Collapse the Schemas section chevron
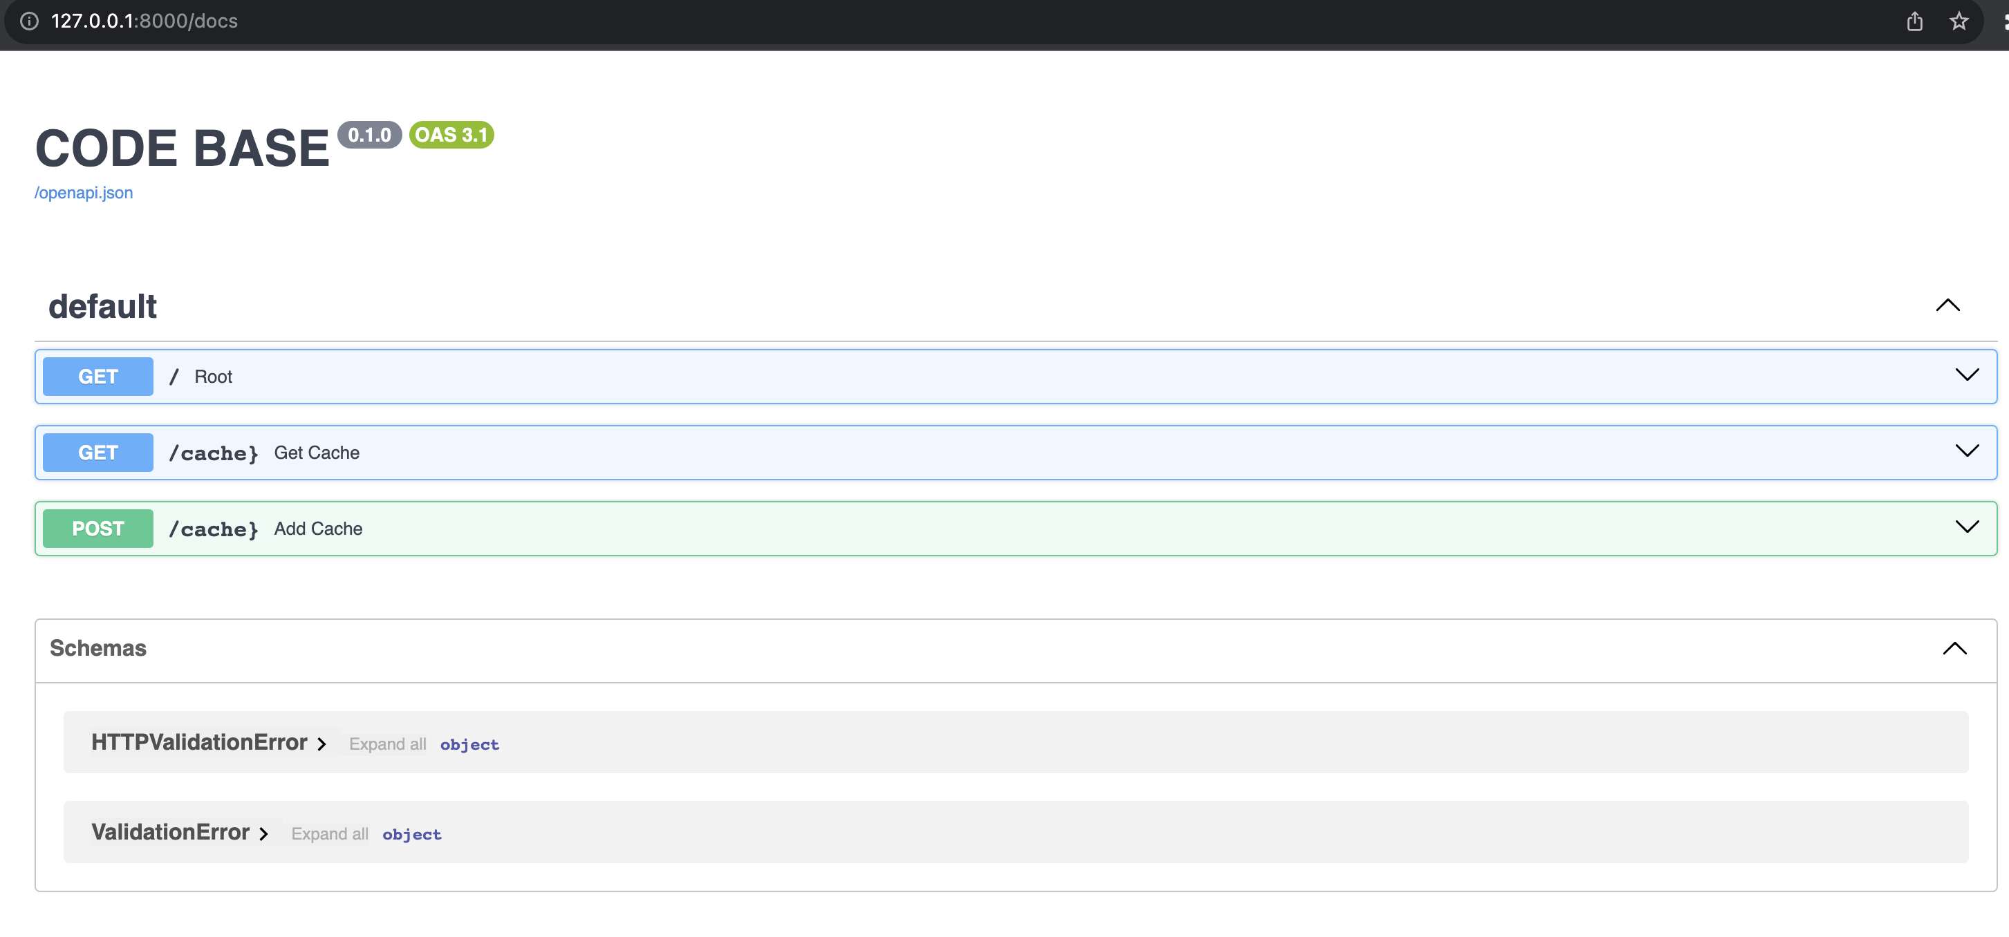 [x=1954, y=649]
